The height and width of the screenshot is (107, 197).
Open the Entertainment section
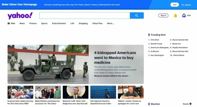tap(59, 23)
